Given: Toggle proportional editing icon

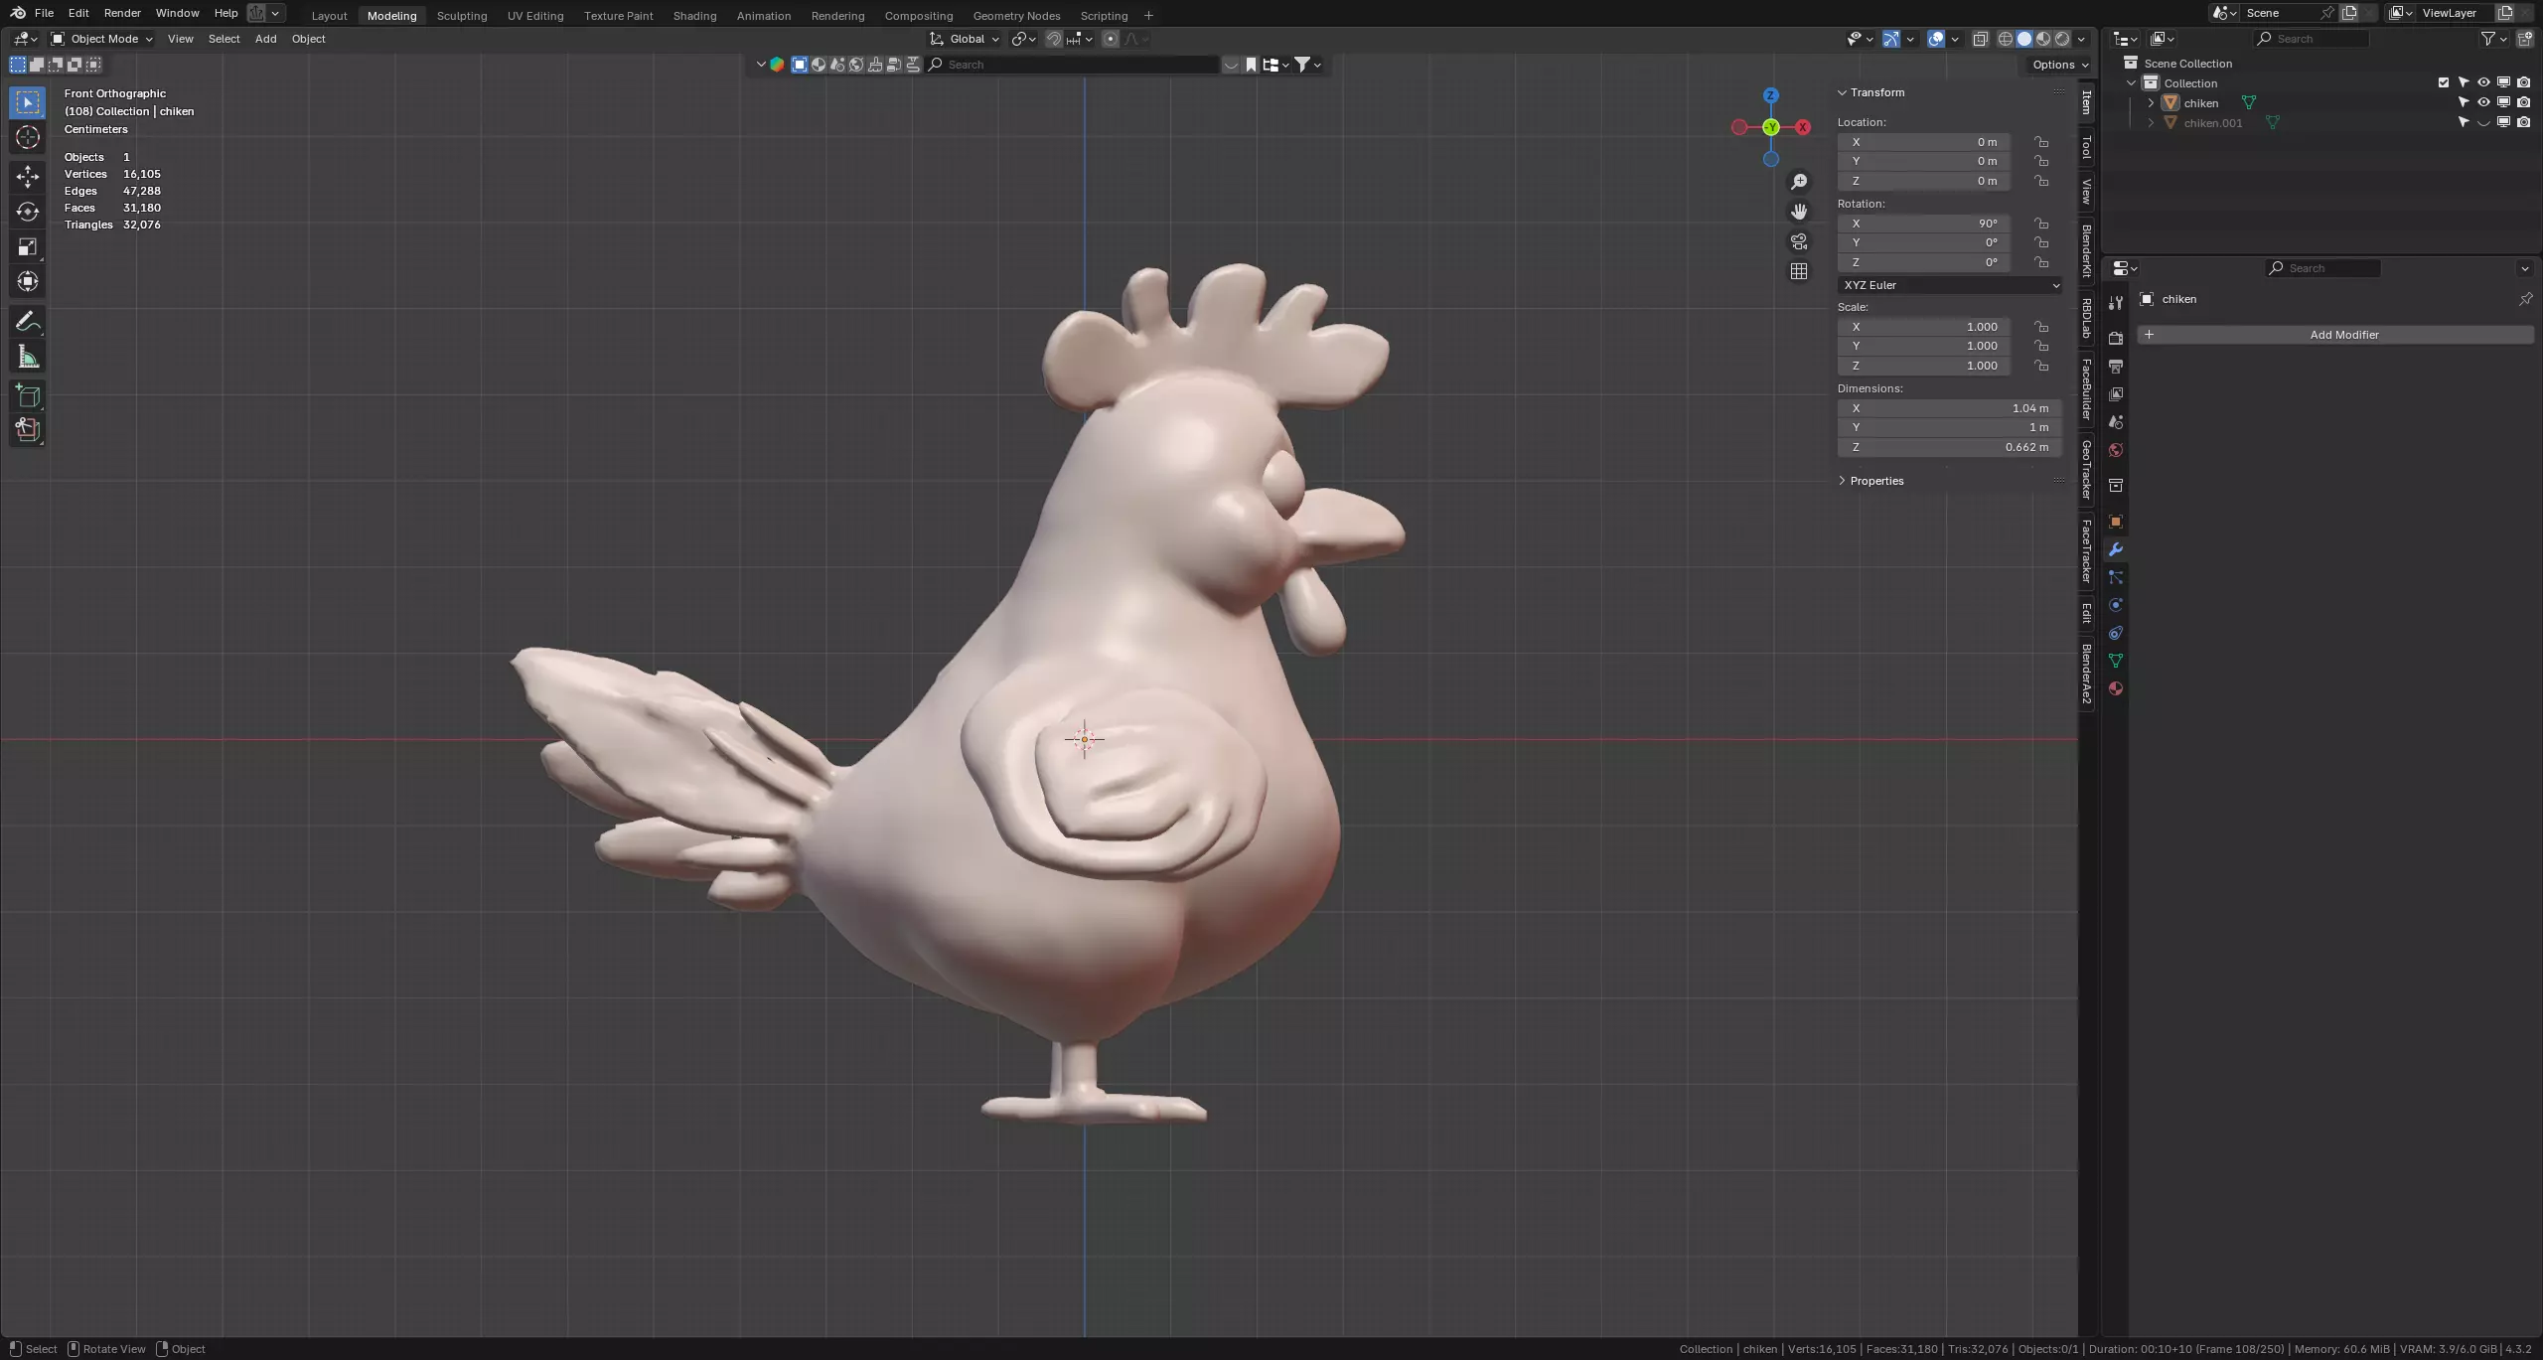Looking at the screenshot, I should [x=1111, y=39].
